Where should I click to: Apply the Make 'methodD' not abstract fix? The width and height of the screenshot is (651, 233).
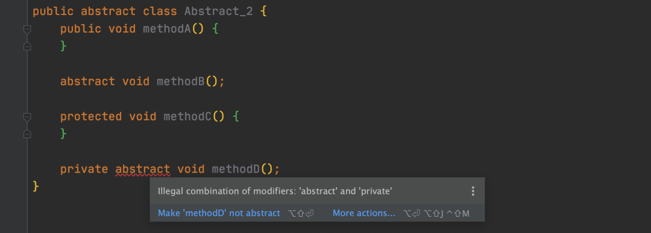pos(219,213)
